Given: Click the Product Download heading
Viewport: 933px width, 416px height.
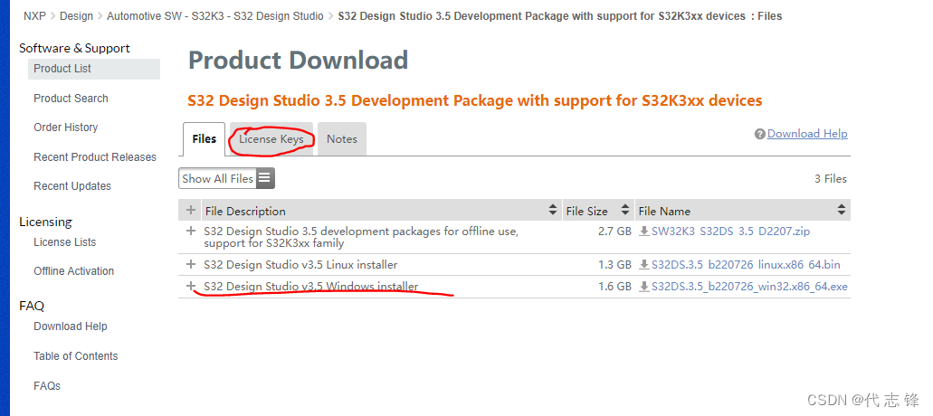Looking at the screenshot, I should point(298,61).
